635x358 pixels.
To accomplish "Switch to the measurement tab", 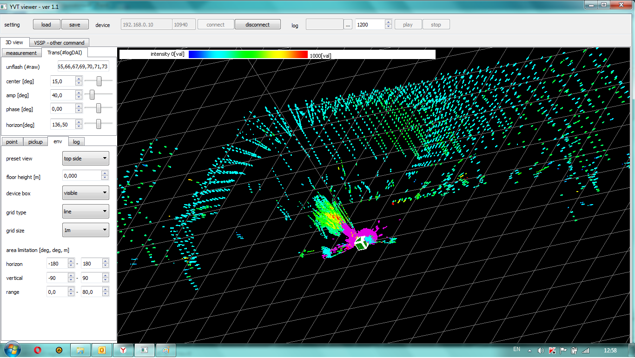I will click(x=21, y=53).
